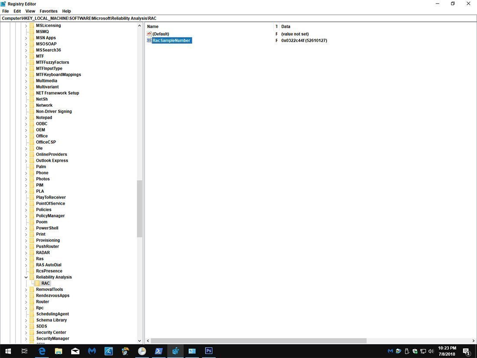Select the RAC key in the tree
This screenshot has width=477, height=358.
(x=46, y=283)
